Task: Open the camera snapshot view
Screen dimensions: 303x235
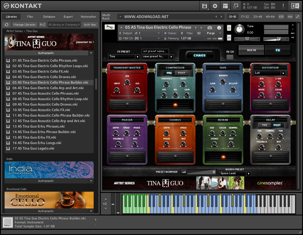Action: (210, 28)
